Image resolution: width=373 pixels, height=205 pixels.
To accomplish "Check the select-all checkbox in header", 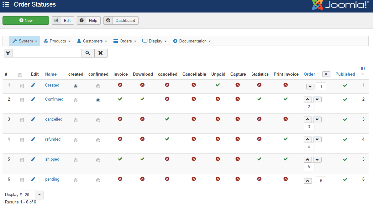I will tap(20, 75).
